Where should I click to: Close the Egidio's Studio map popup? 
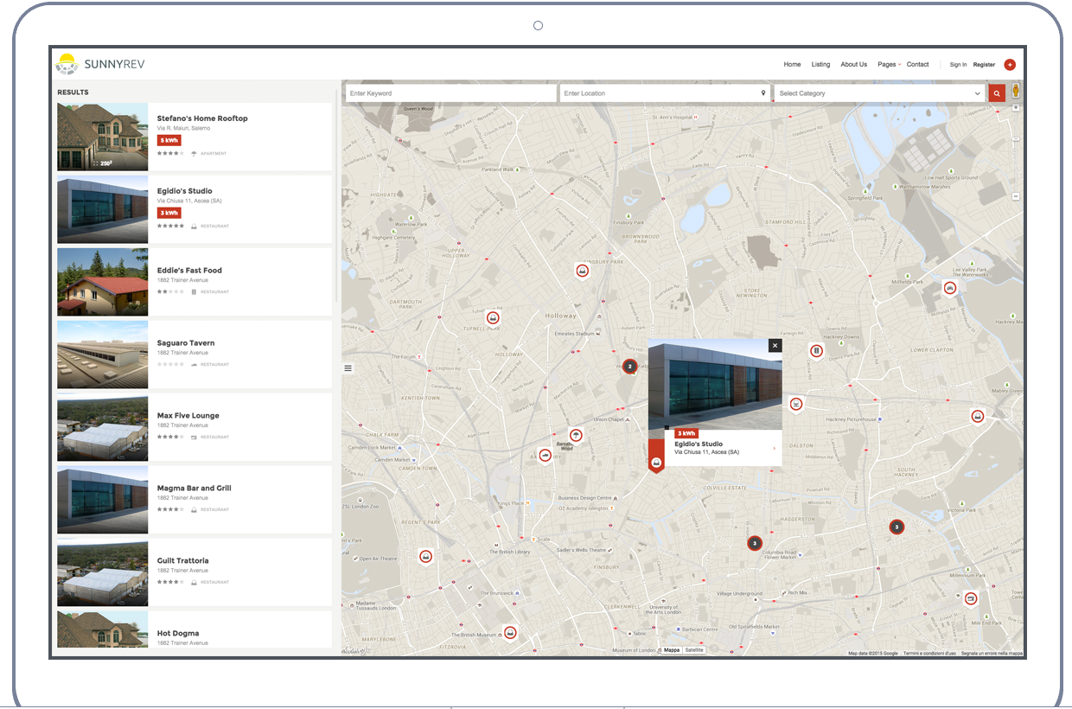pos(775,345)
